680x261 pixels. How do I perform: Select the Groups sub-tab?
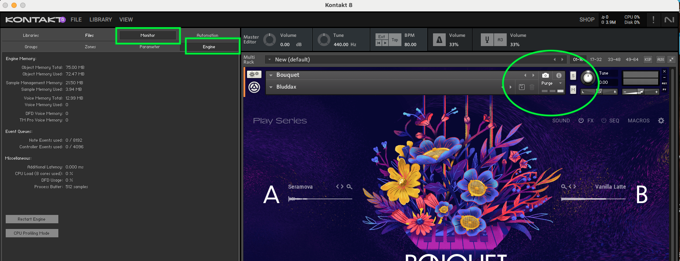(x=31, y=46)
